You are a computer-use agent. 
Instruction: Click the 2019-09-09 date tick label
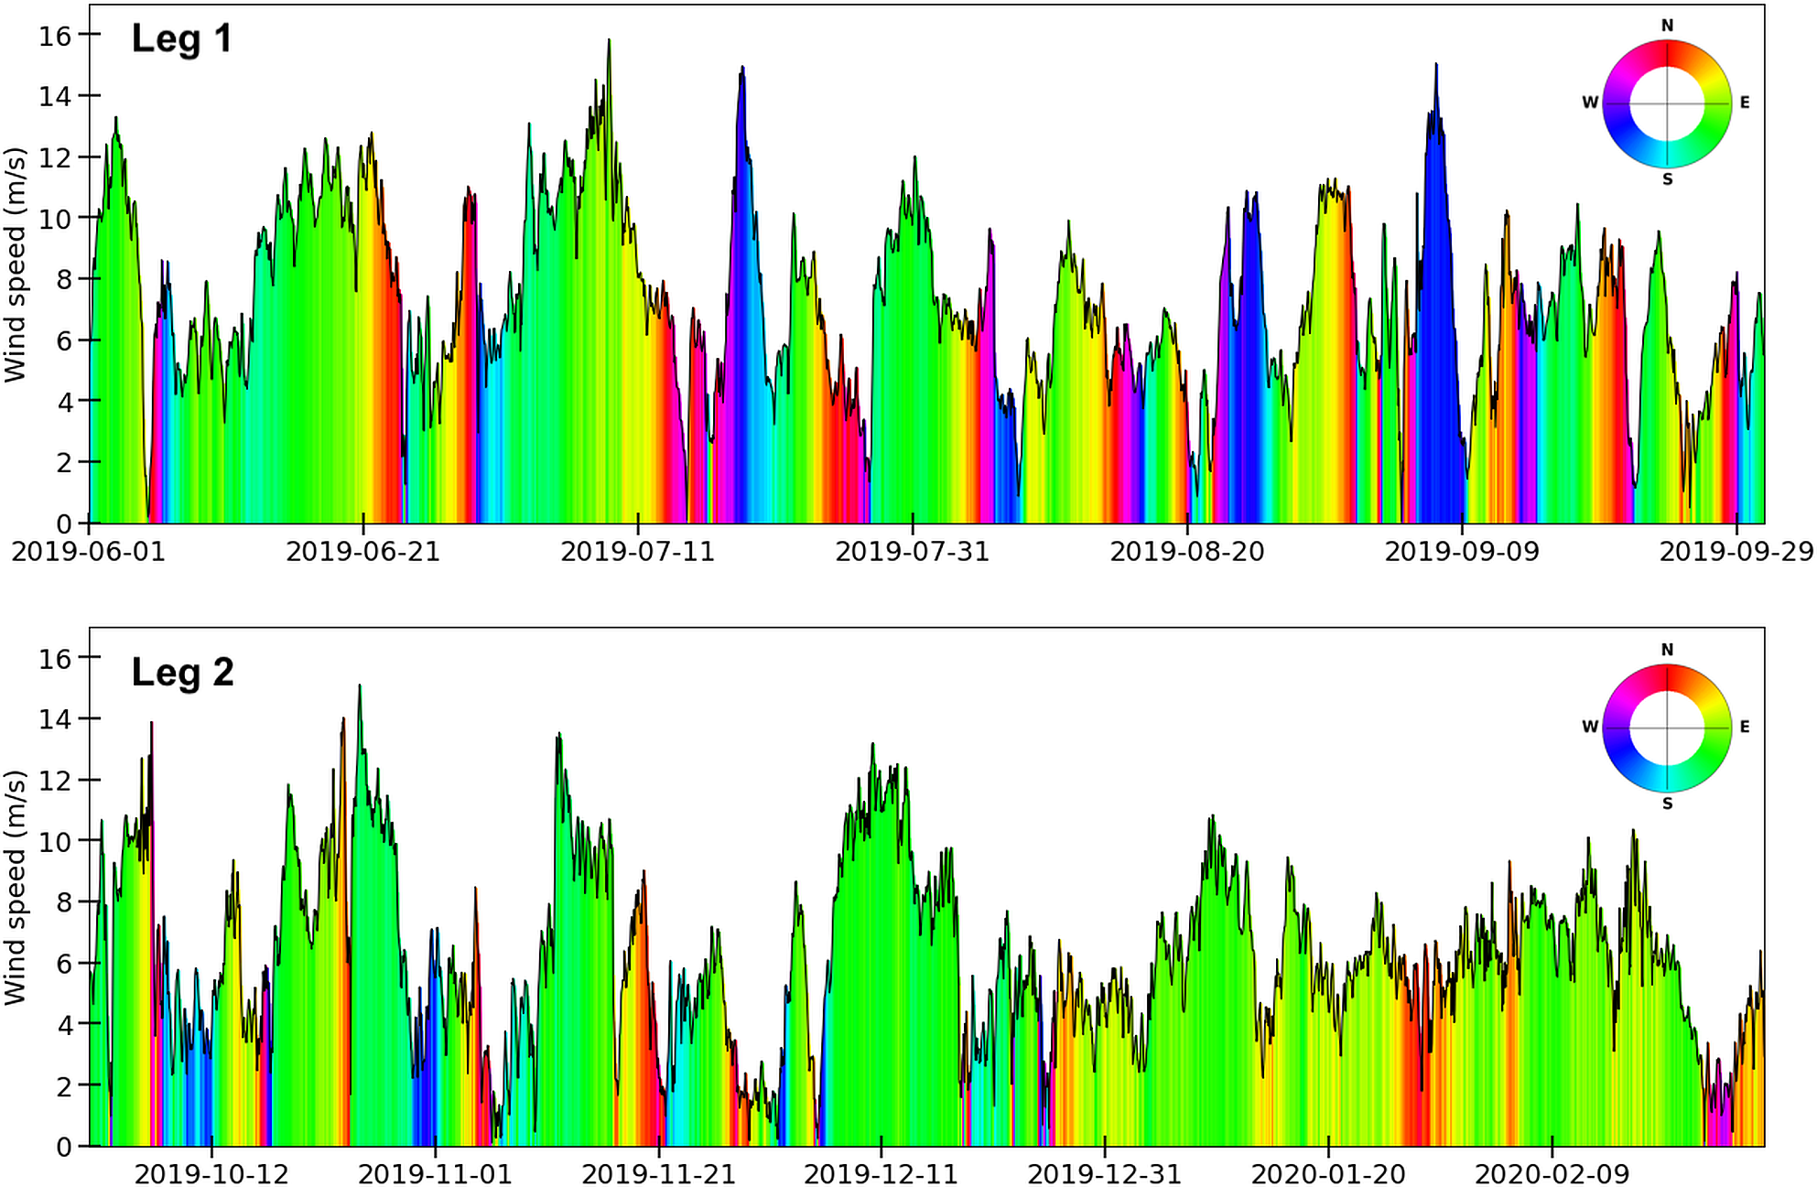pos(1462,552)
